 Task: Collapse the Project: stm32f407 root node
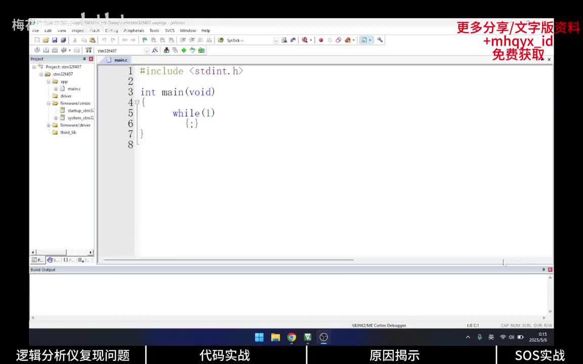coord(34,67)
